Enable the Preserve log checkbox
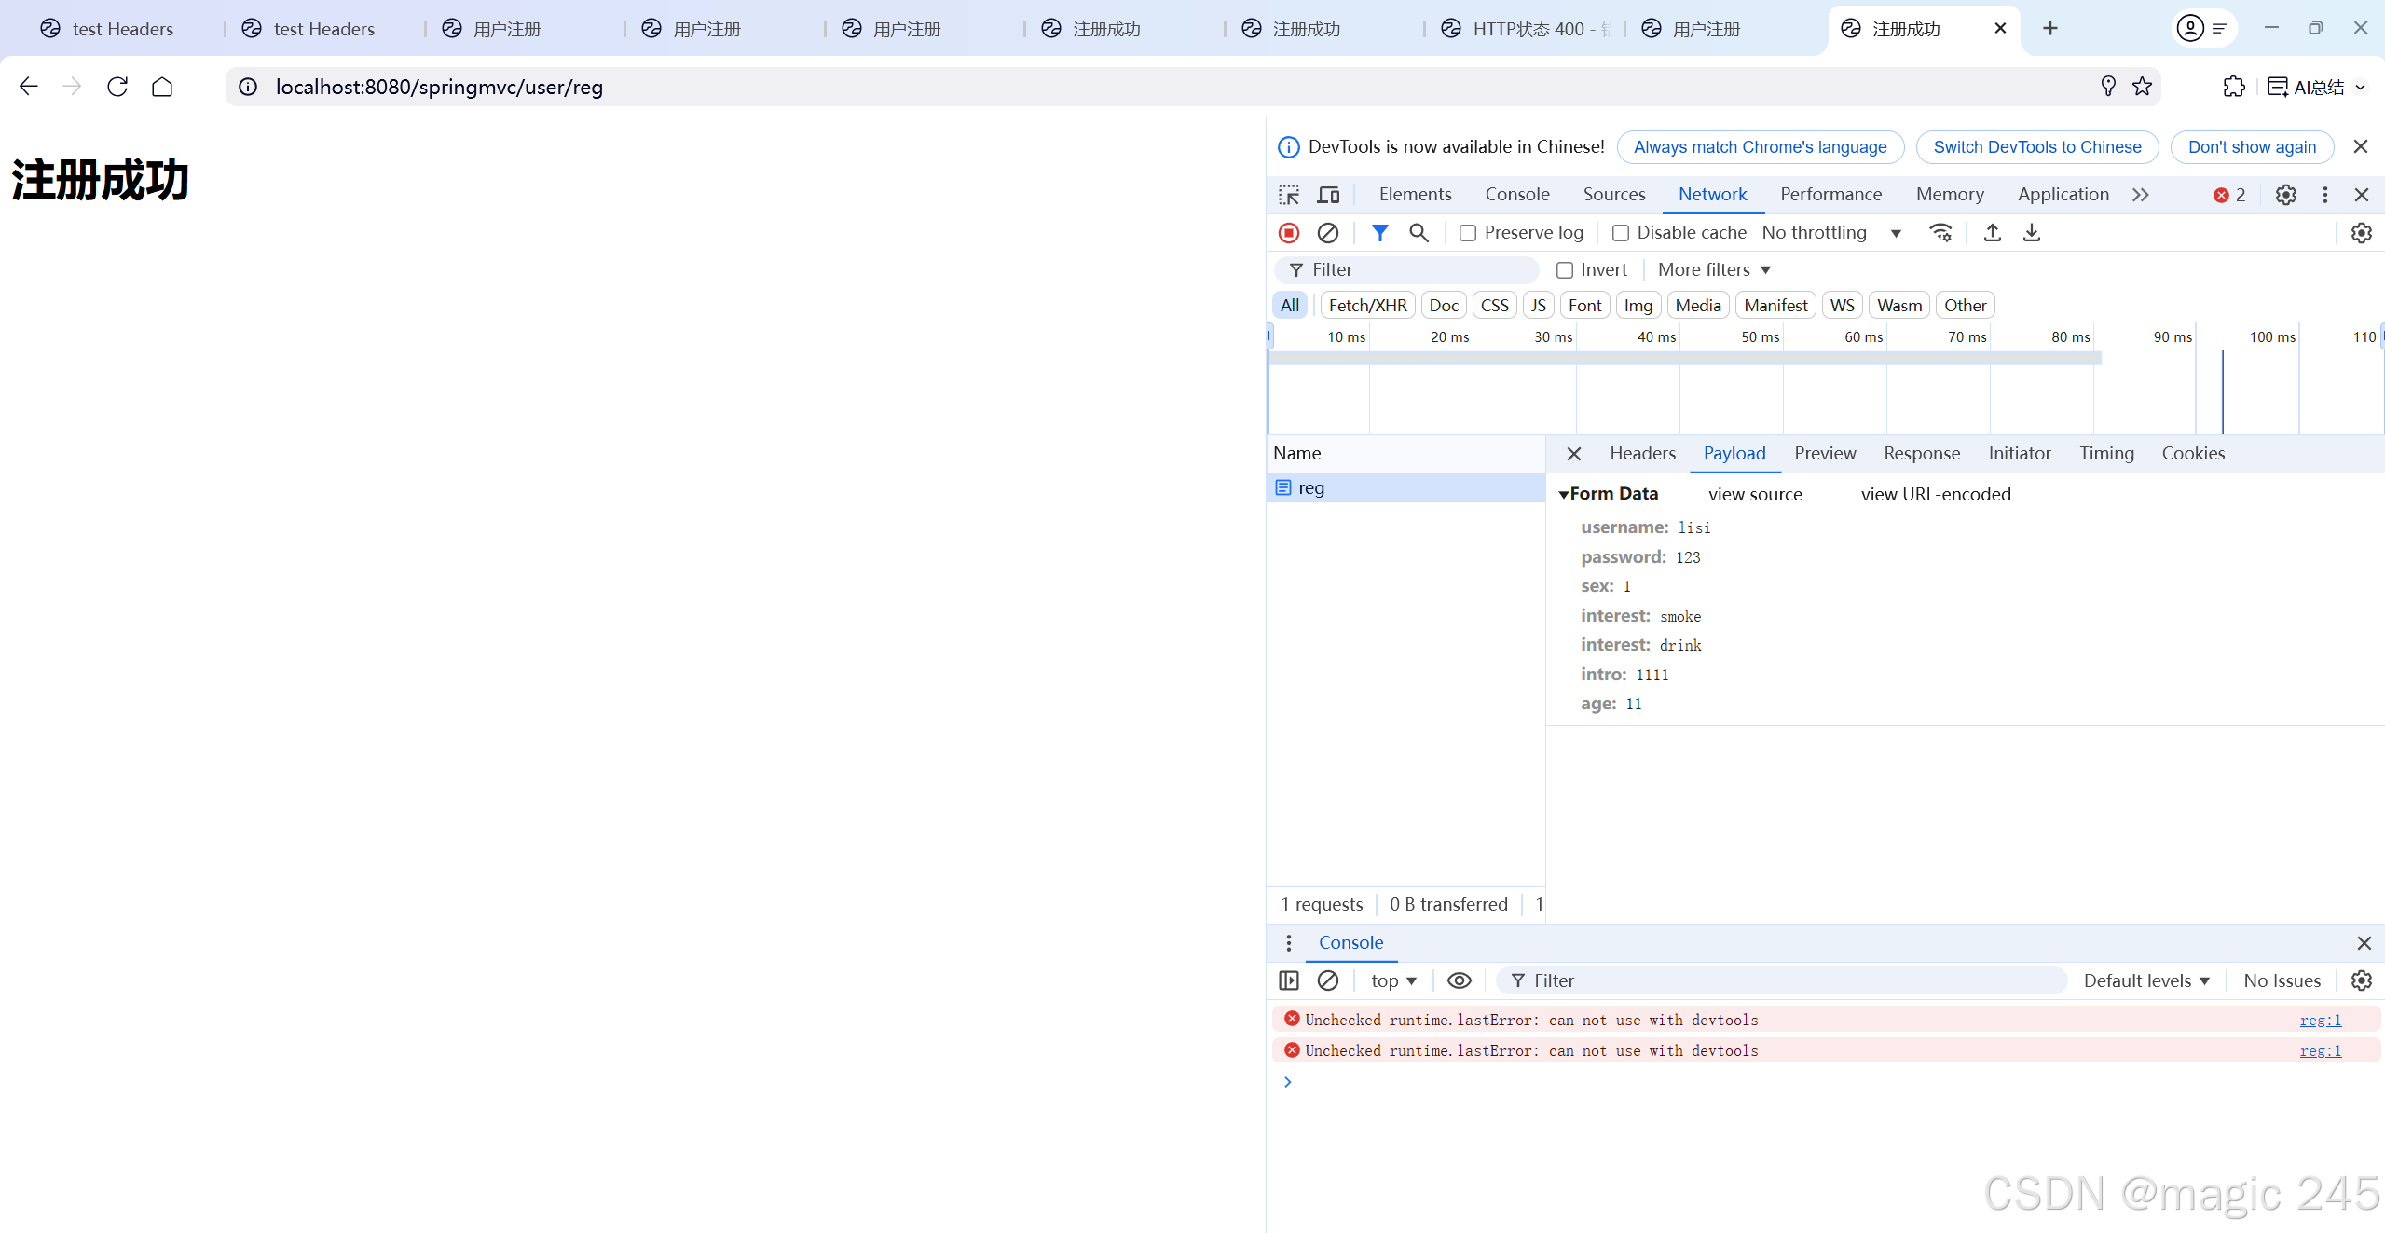Image resolution: width=2385 pixels, height=1233 pixels. [x=1468, y=233]
